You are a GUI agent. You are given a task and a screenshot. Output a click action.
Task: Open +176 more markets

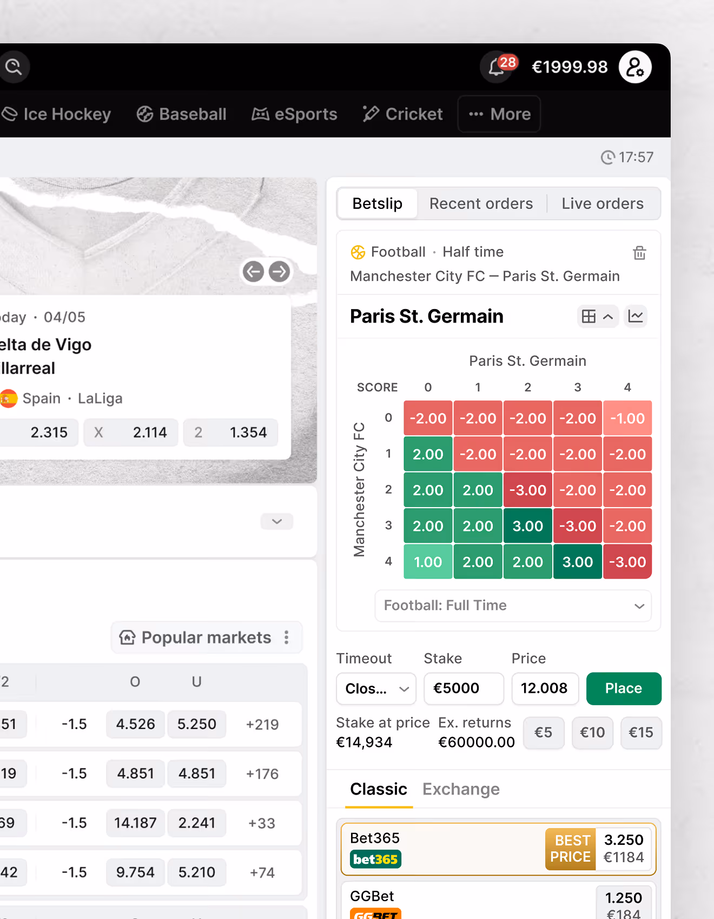[262, 774]
